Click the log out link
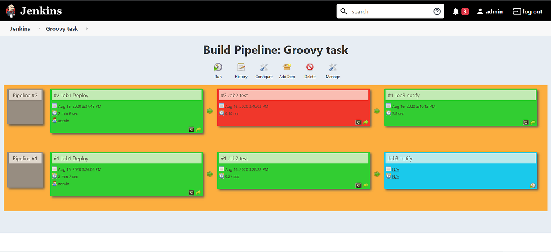 tap(527, 11)
